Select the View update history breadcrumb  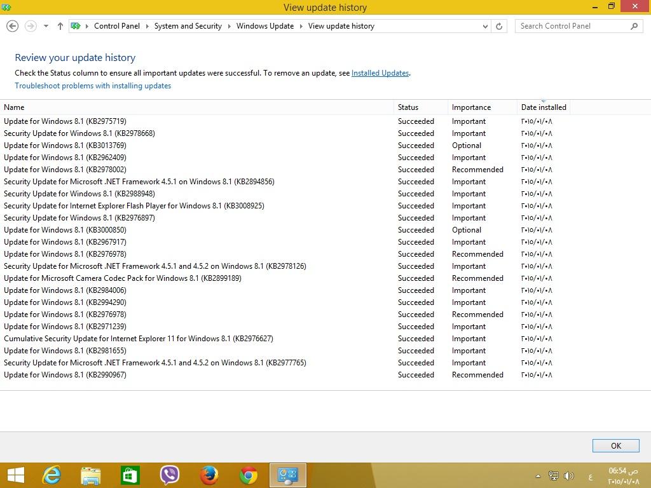341,26
